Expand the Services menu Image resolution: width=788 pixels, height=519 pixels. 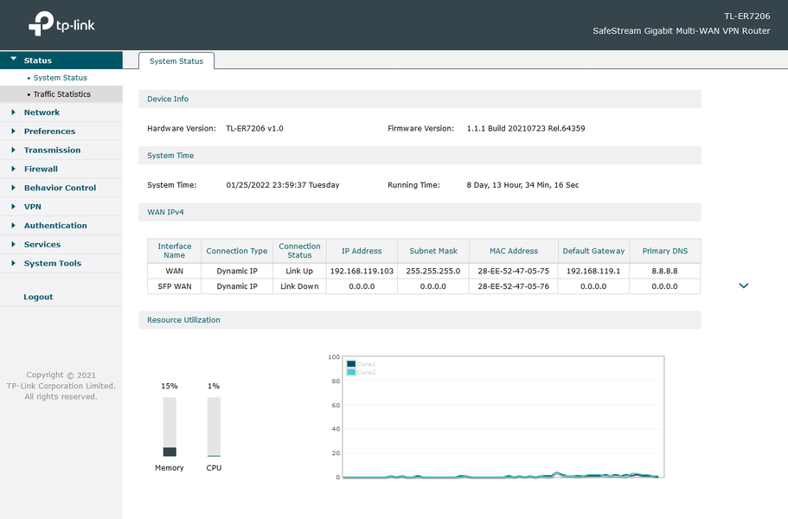coord(42,245)
